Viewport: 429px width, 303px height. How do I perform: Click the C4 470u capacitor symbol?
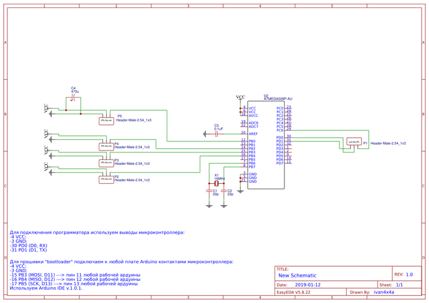[73, 98]
